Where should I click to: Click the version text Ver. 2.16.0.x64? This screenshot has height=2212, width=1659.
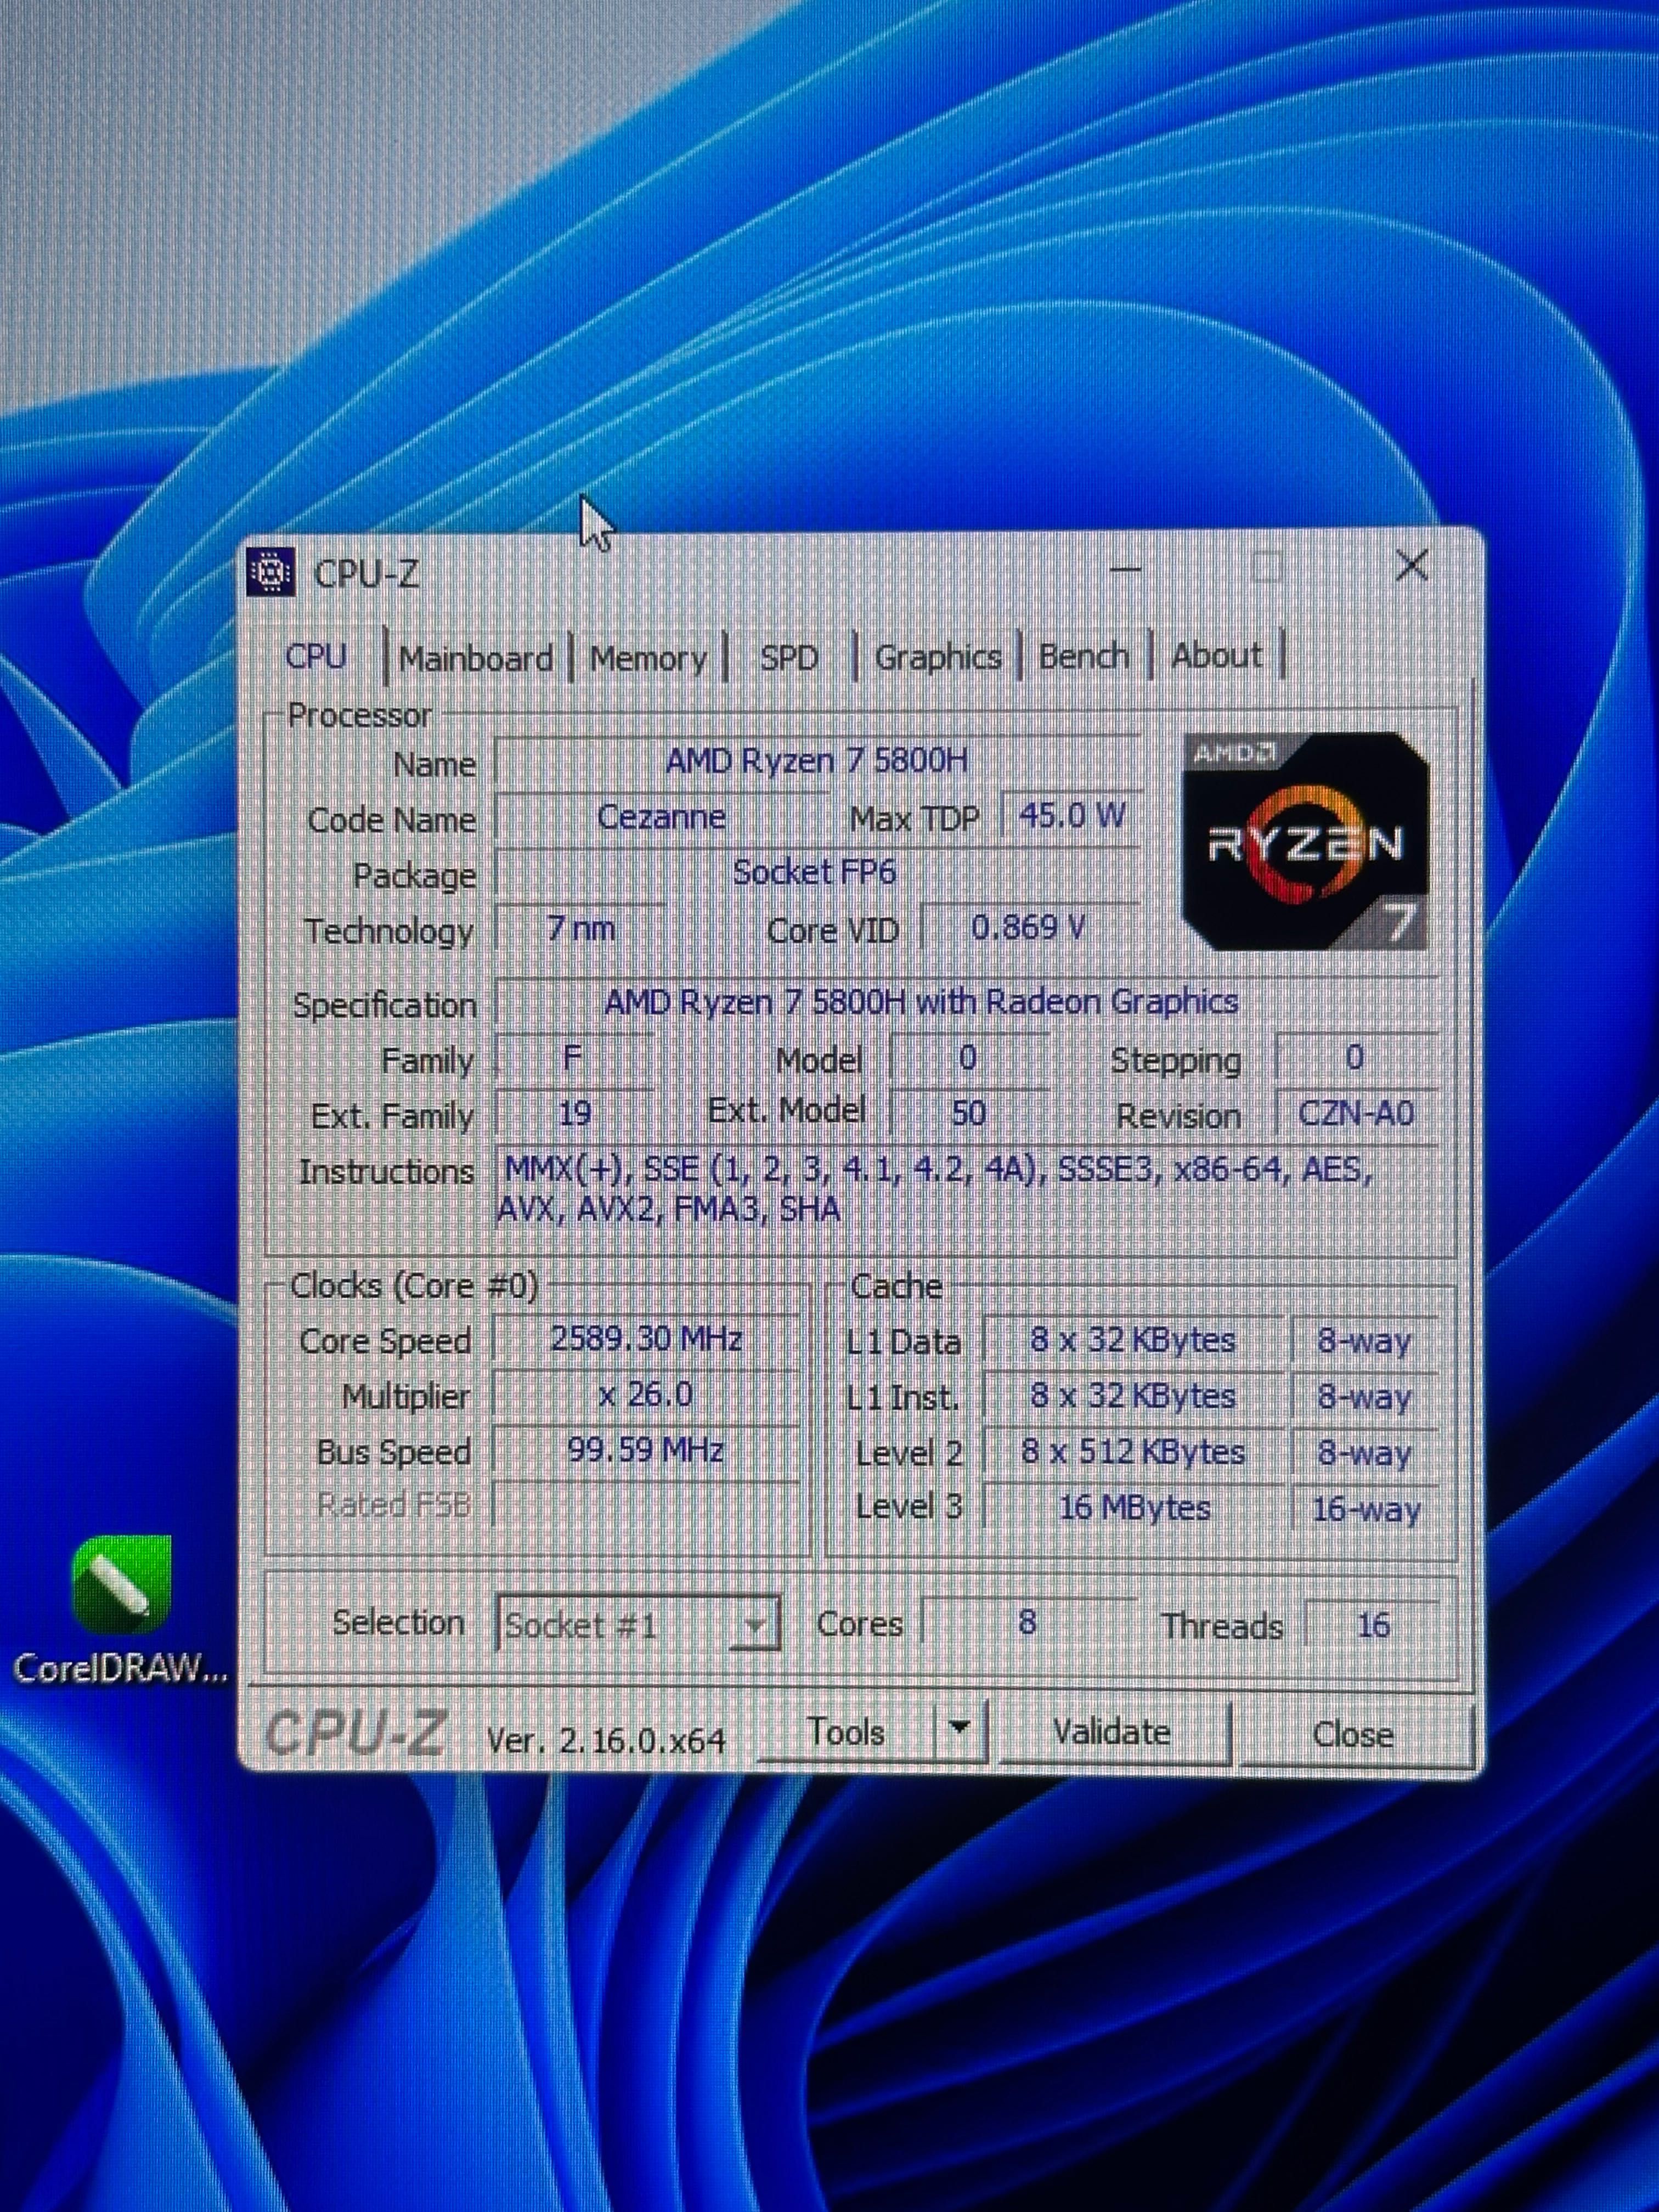click(x=605, y=1741)
